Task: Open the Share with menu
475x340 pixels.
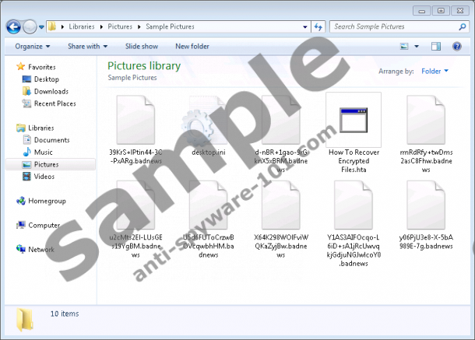Action: point(86,47)
